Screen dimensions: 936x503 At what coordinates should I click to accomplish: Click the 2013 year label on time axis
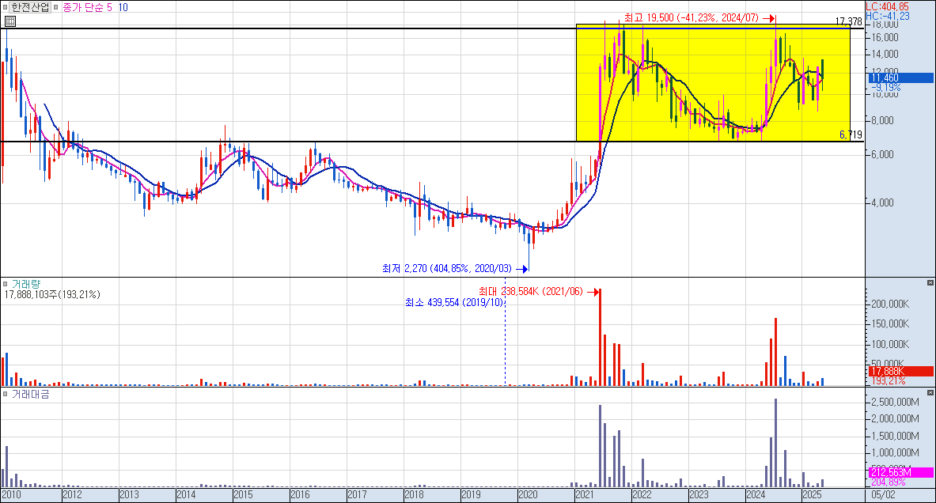pyautogui.click(x=130, y=494)
